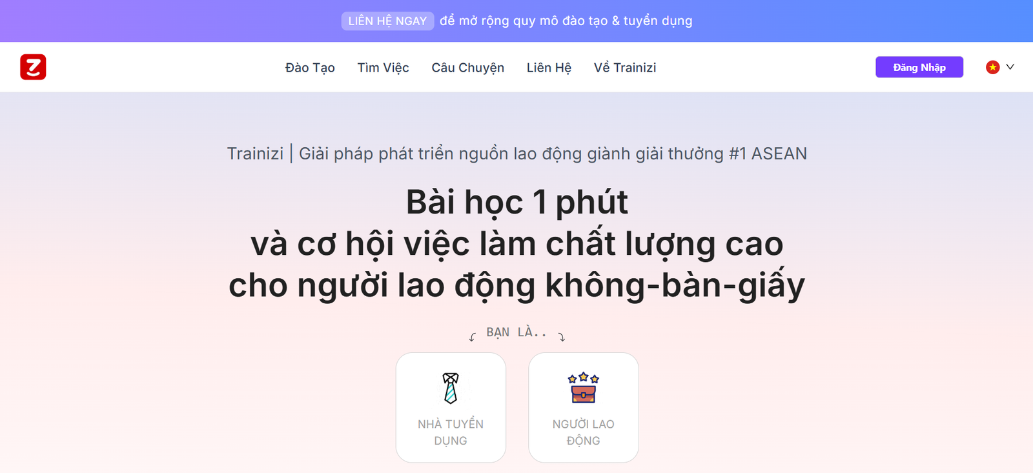1033x473 pixels.
Task: Click the banner text about mở rộng quy mô
Action: click(566, 21)
